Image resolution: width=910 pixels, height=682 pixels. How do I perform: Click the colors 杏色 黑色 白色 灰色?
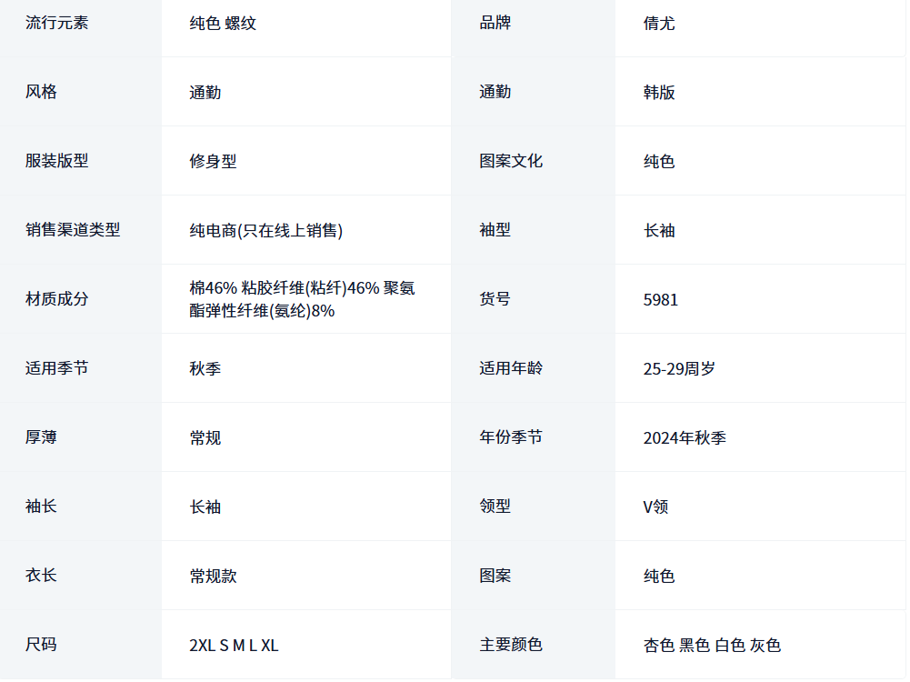click(712, 646)
